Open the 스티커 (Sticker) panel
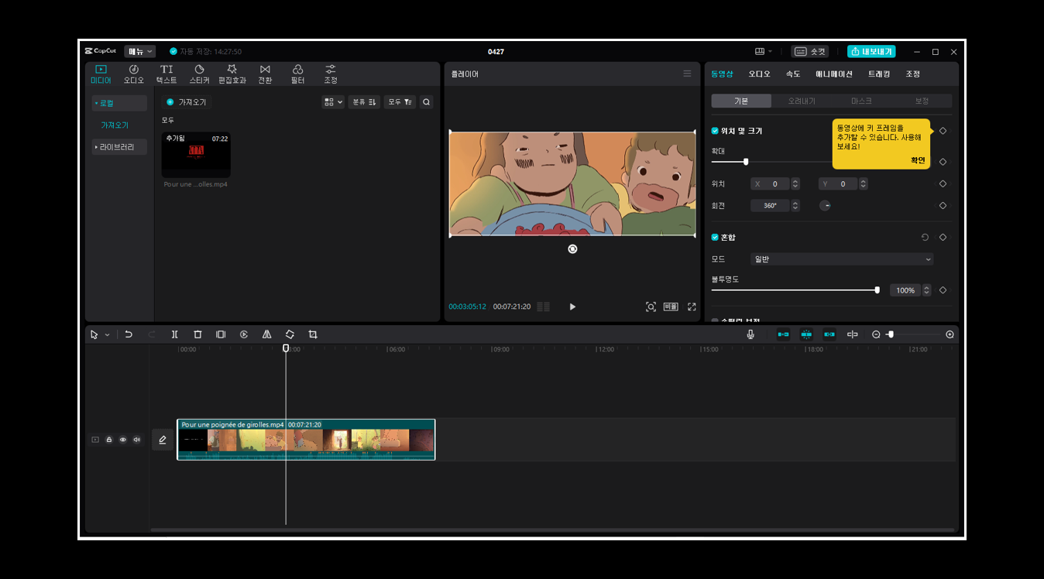Viewport: 1044px width, 579px height. 199,74
